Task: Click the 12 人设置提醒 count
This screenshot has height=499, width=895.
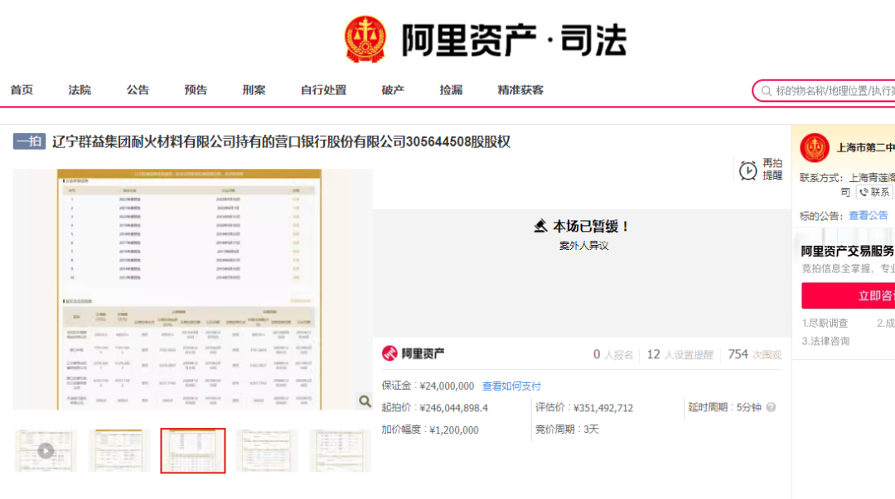Action: [680, 355]
